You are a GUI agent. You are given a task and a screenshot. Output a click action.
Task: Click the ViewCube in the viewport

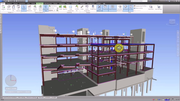point(172,22)
